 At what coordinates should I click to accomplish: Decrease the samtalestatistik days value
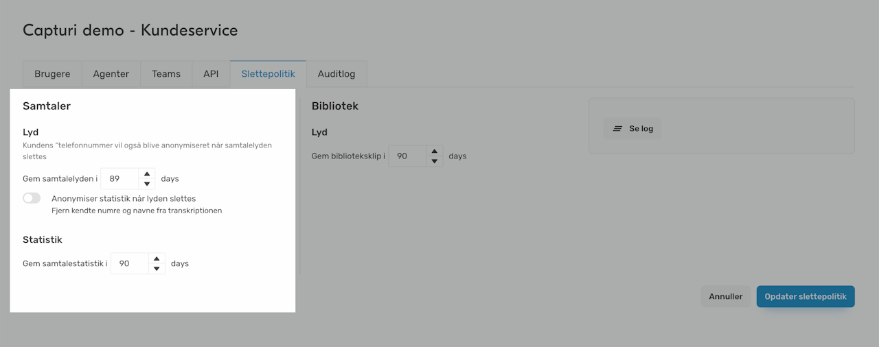click(x=157, y=269)
